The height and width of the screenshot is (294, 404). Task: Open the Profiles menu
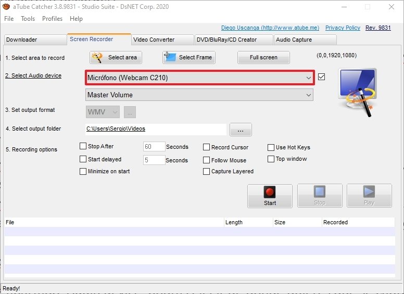click(52, 19)
